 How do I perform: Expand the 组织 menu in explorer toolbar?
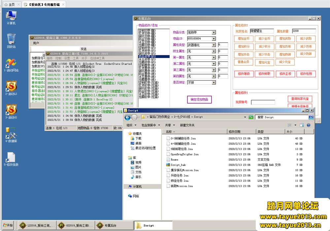click(x=131, y=125)
